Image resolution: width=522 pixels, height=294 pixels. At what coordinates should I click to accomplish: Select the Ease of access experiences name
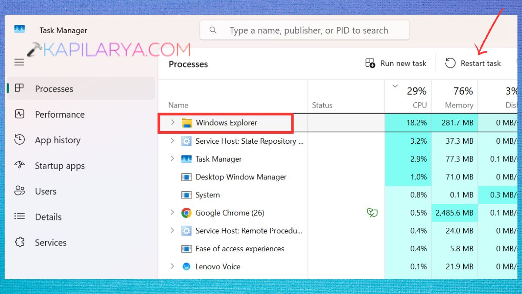[x=240, y=249]
